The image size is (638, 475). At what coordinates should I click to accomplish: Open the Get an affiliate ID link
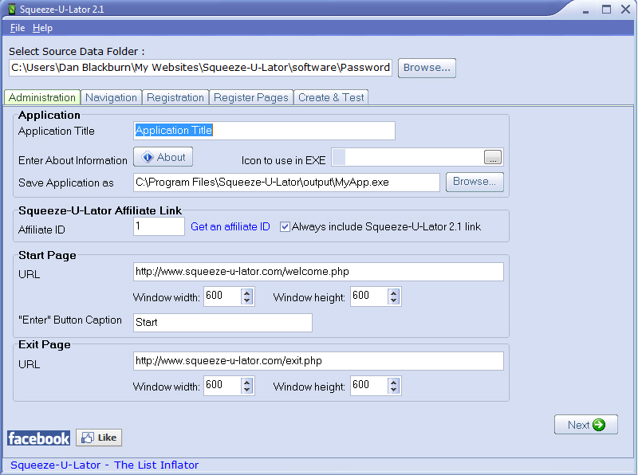coord(230,227)
